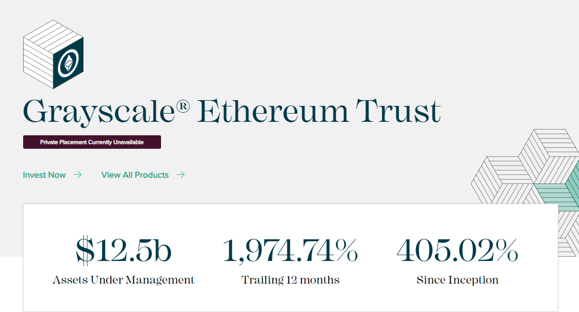Click the arrow beside View All Products
579x312 pixels.
181,175
